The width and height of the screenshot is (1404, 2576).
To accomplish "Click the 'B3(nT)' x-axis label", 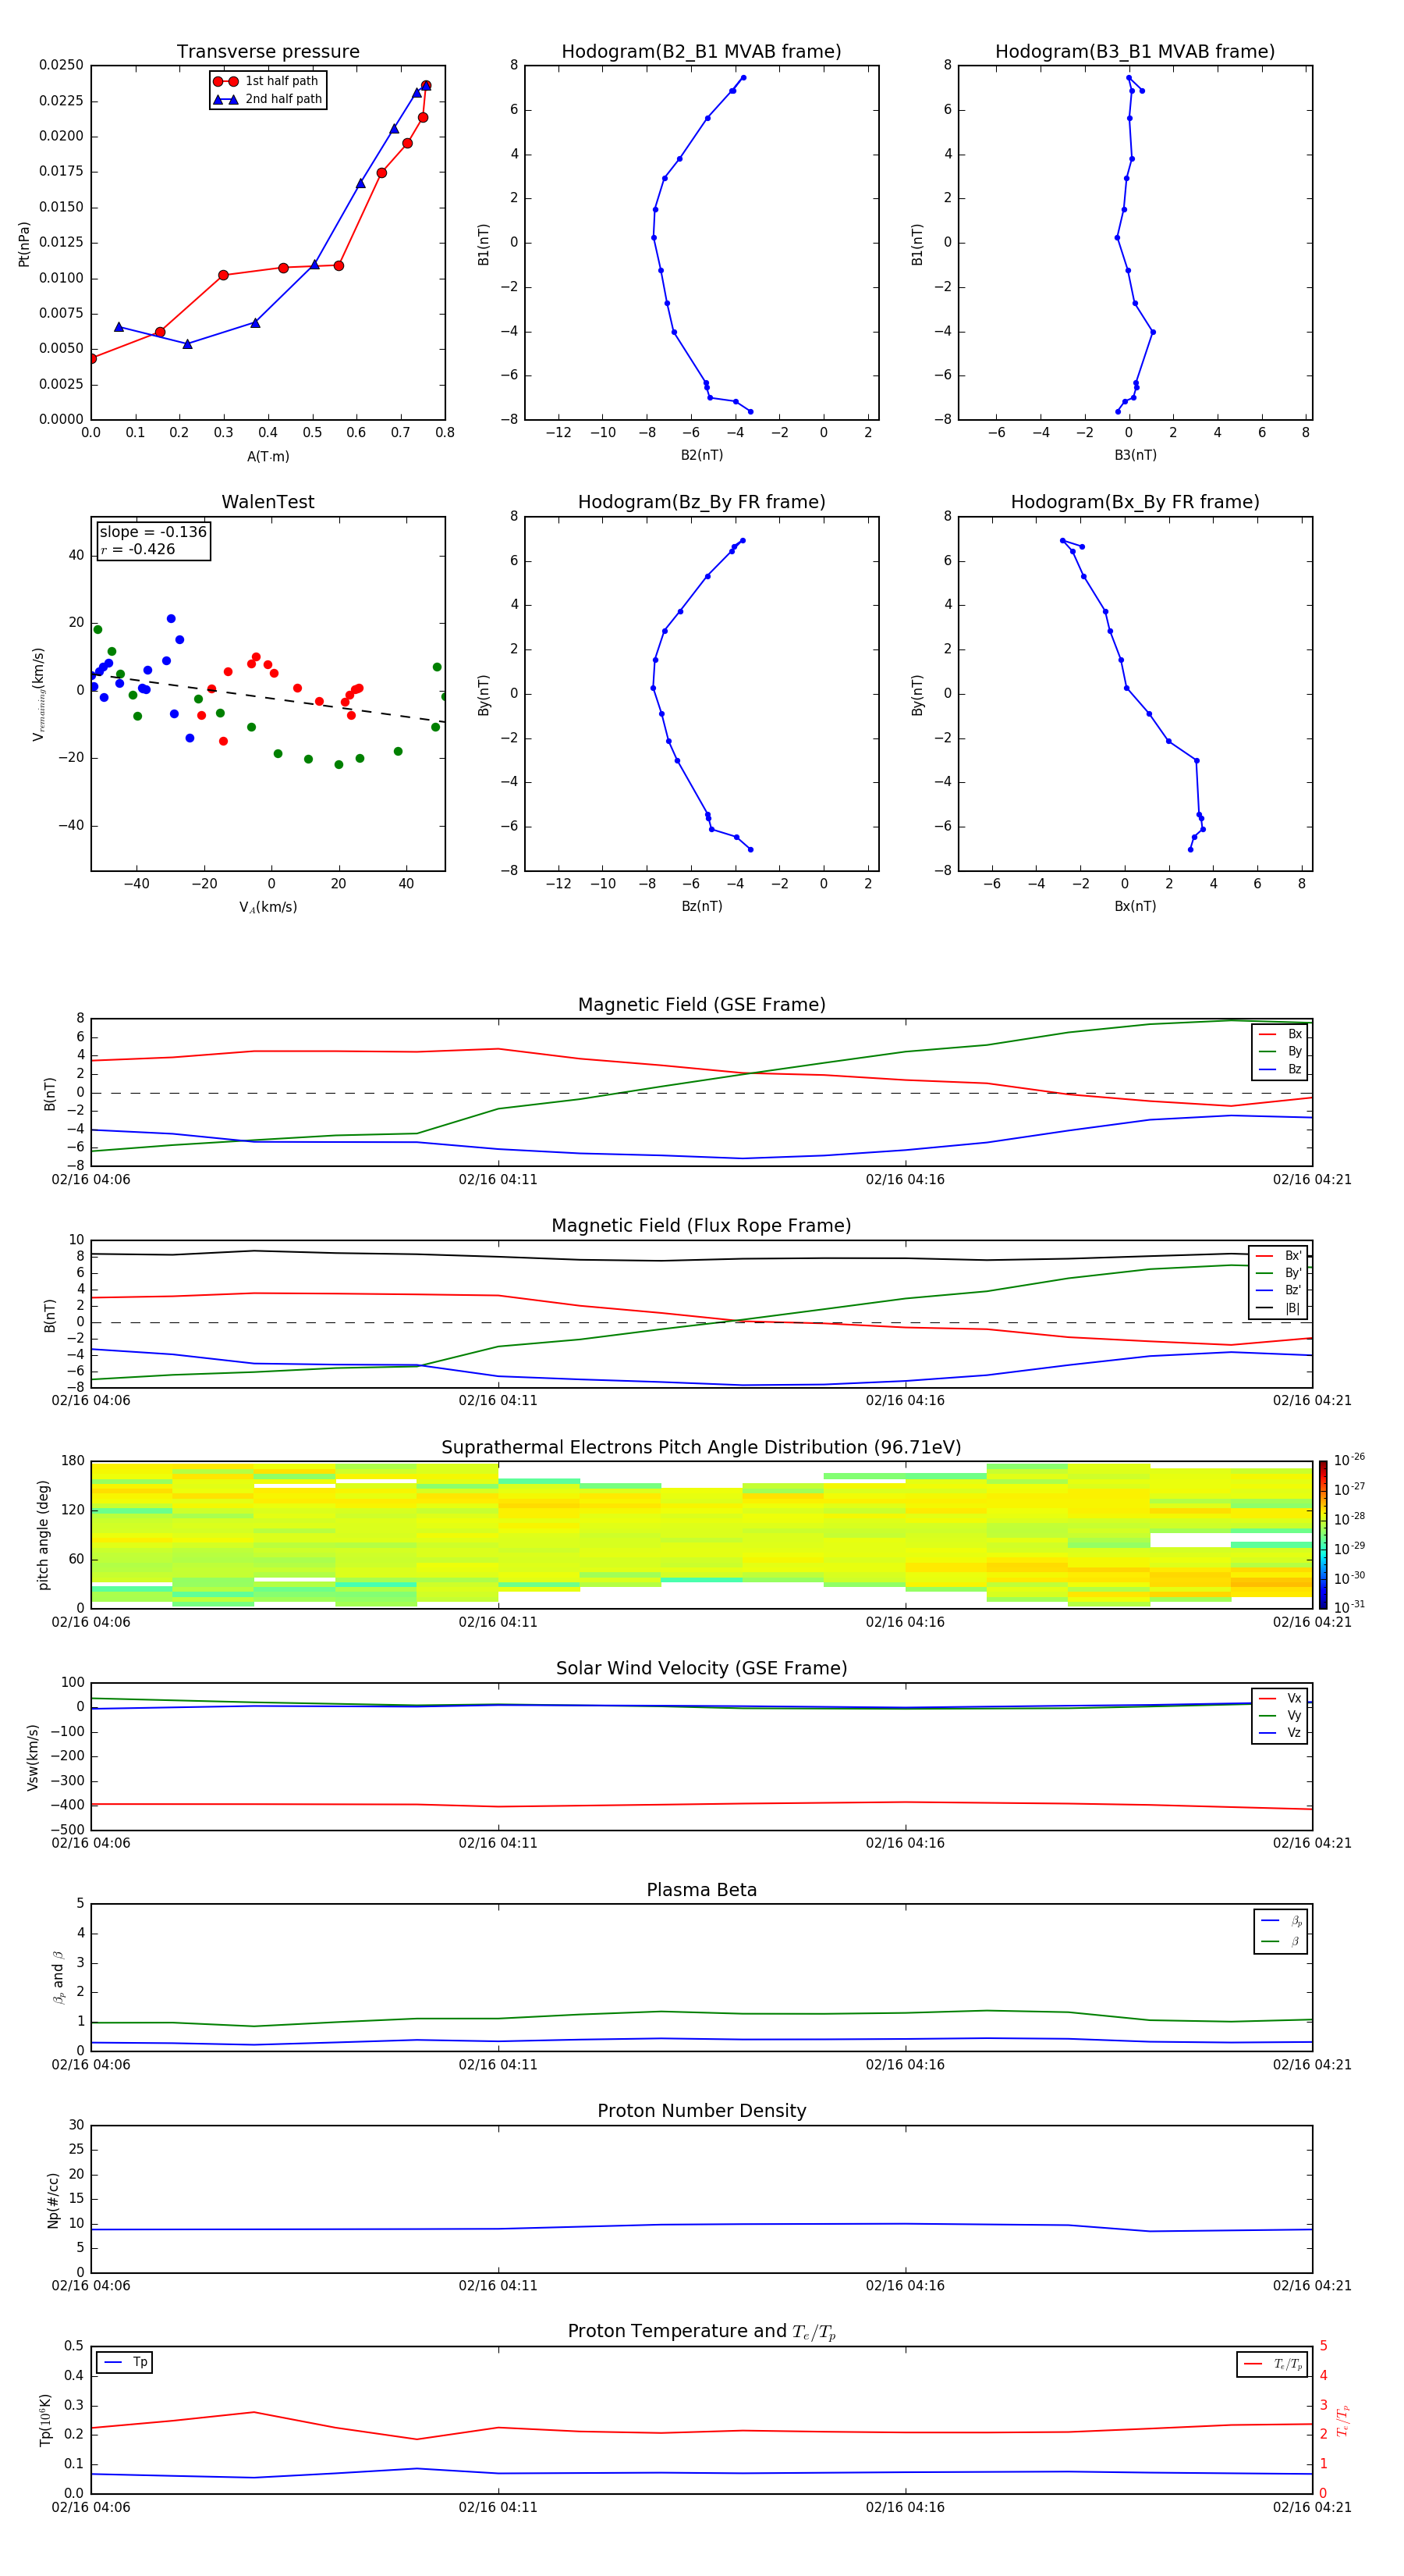I will pos(1135,455).
